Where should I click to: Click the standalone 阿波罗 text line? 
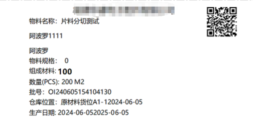(x=39, y=51)
